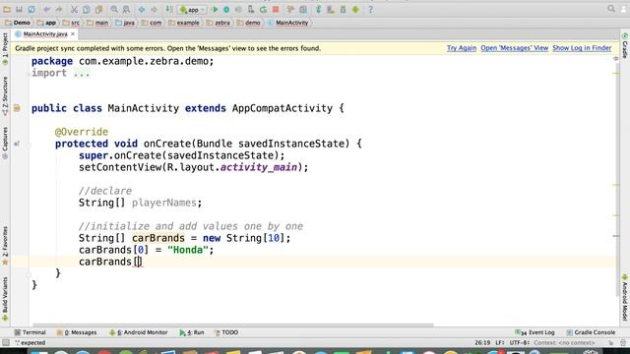Click override gutter icon beside onCreate
The height and width of the screenshot is (354, 630).
(x=17, y=144)
